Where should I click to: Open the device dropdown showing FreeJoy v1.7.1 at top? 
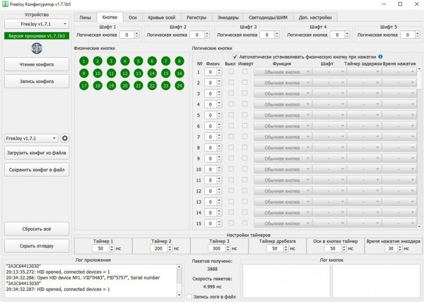pyautogui.click(x=36, y=24)
